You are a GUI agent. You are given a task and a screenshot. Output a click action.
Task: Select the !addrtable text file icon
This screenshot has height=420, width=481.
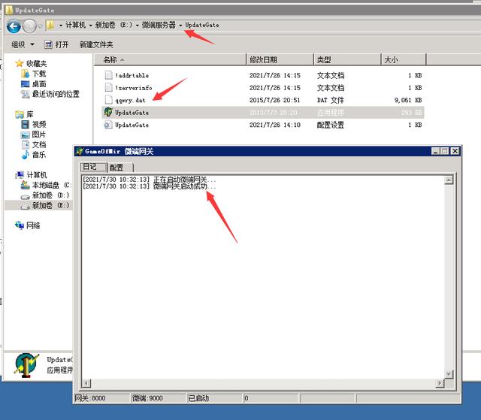pos(108,75)
